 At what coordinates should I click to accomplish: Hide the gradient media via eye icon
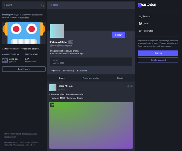[52, 105]
